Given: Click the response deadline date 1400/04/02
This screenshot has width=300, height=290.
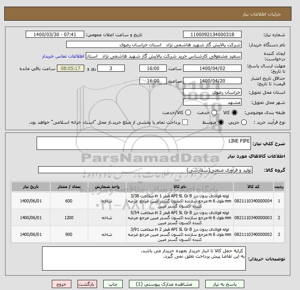Looking at the screenshot, I should (212, 68).
